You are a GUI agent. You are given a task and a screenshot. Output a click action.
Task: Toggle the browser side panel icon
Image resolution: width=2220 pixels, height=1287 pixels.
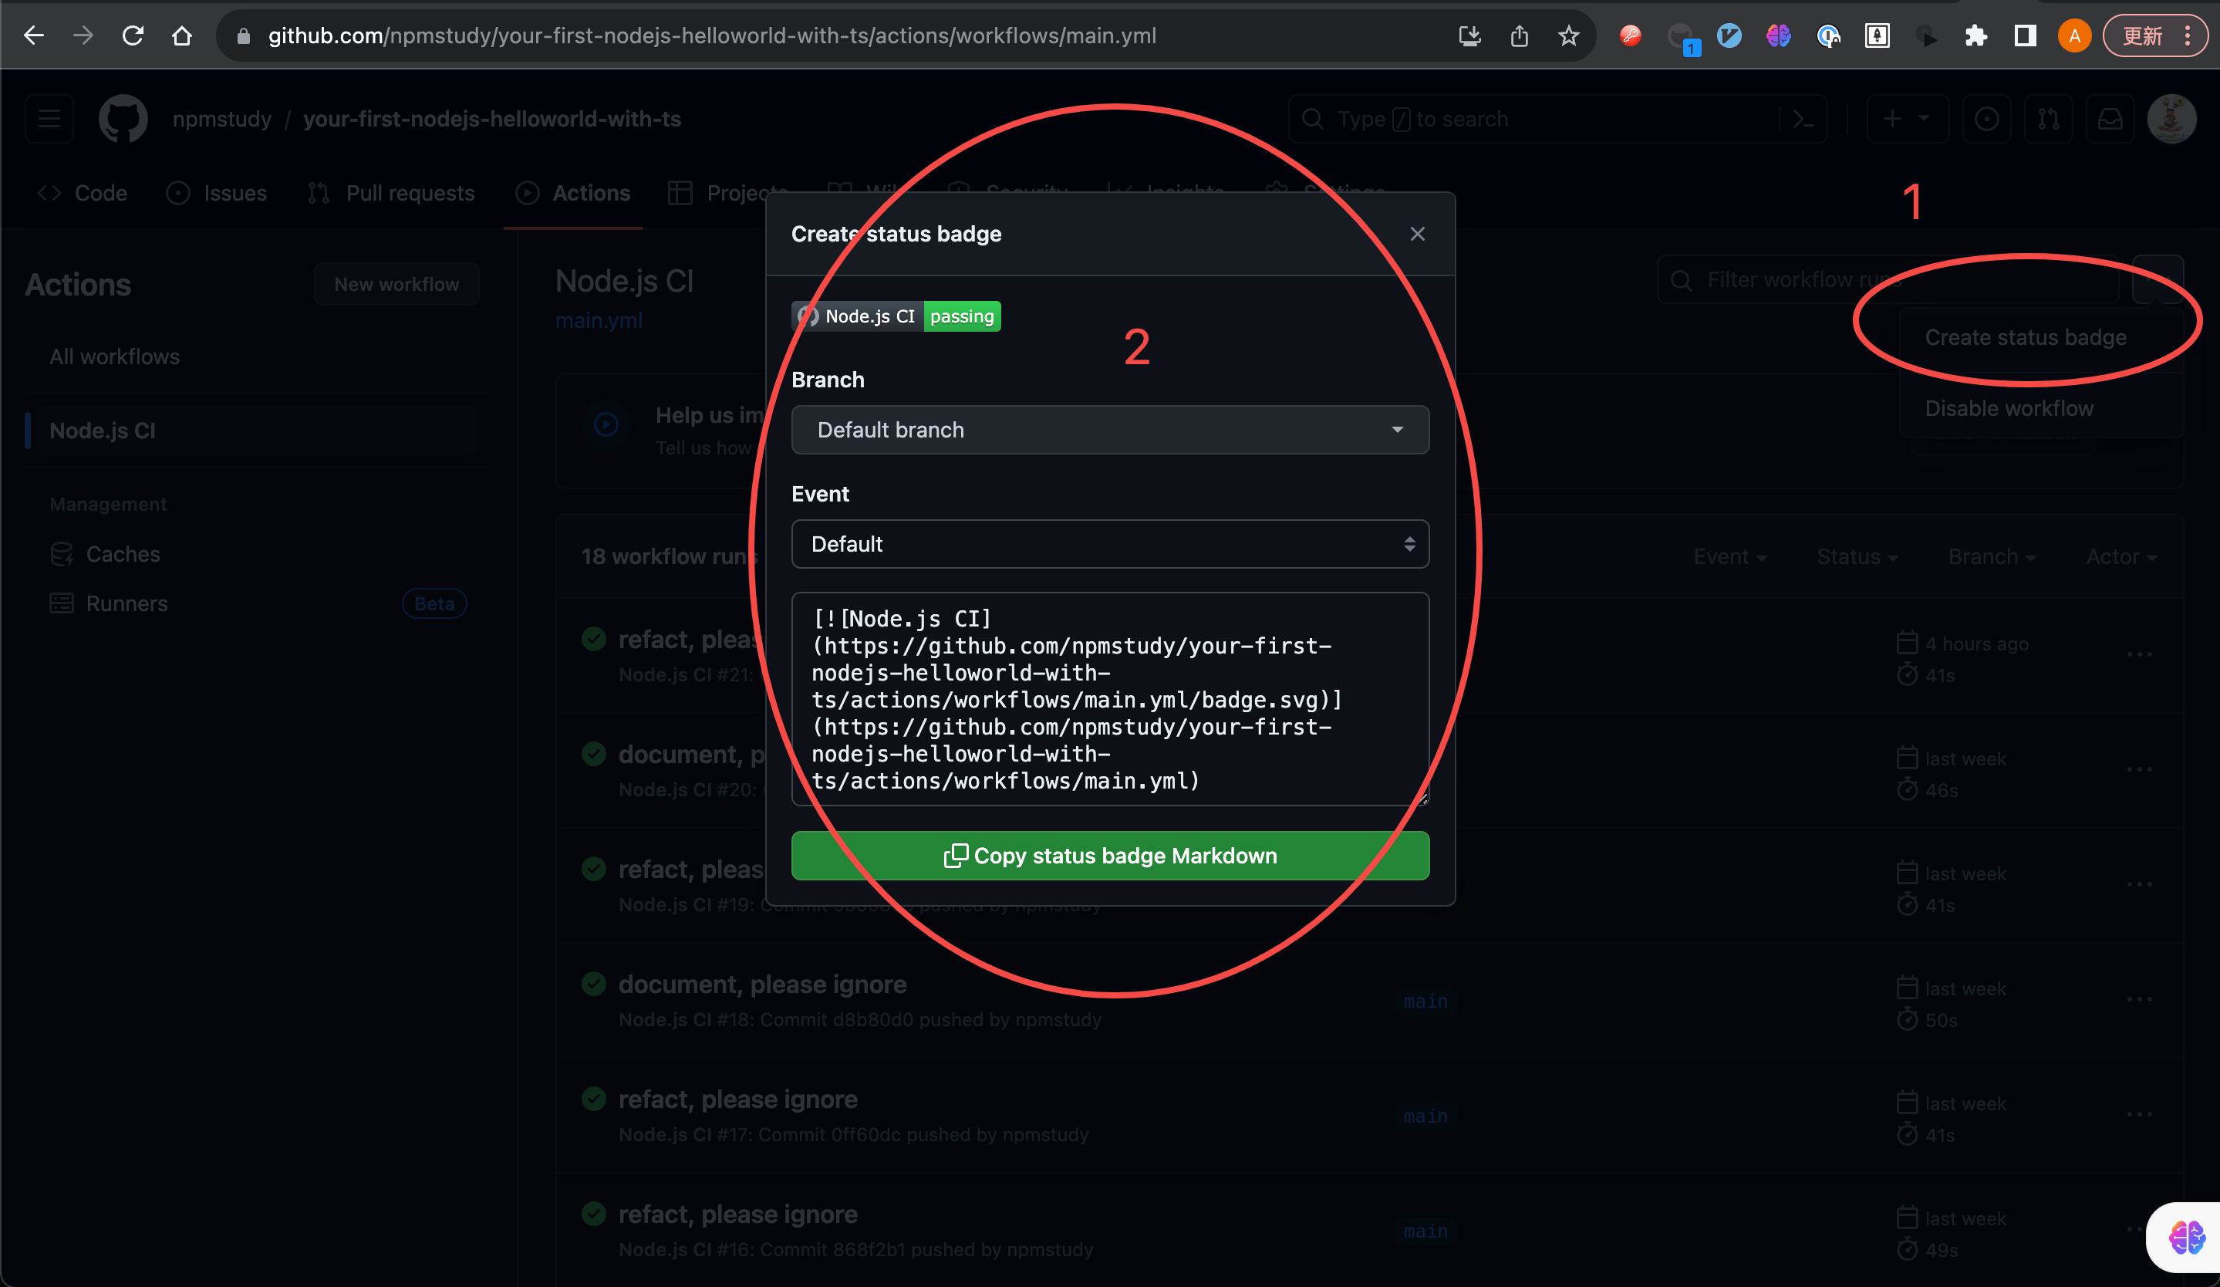(2026, 35)
